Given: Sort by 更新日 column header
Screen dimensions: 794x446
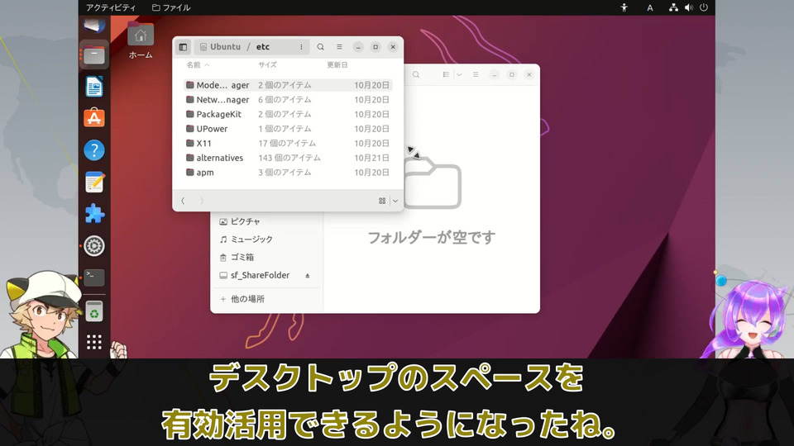Looking at the screenshot, I should coord(337,64).
